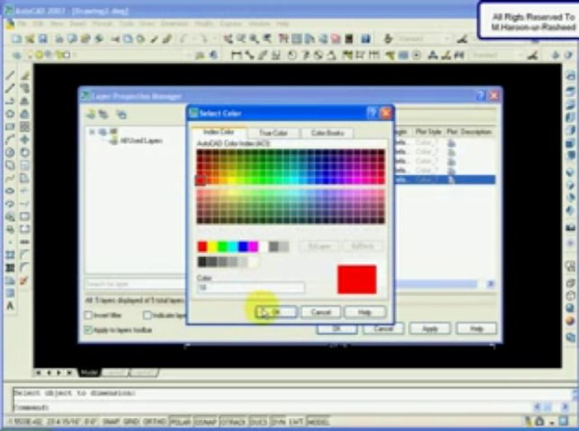
Task: Open the dimension style dropdown
Action: click(521, 56)
